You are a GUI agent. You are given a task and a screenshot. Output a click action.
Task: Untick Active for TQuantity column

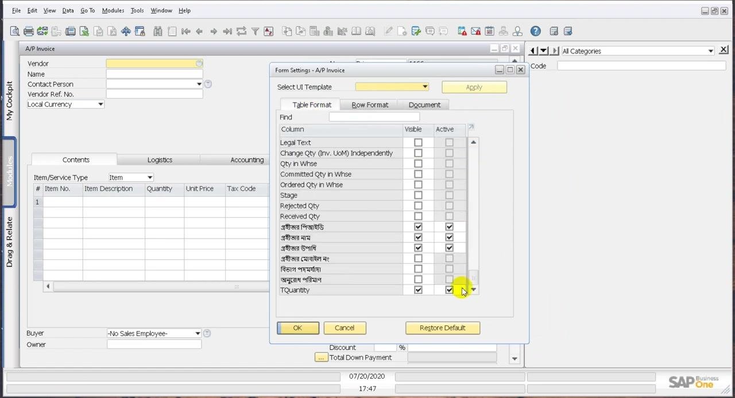coord(449,290)
